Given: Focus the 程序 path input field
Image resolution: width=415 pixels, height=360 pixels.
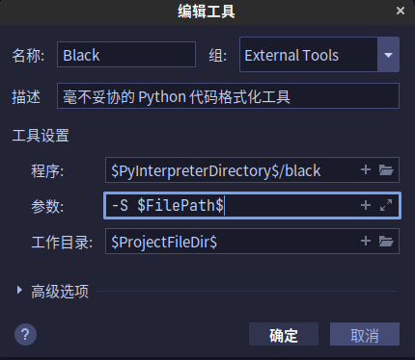Looking at the screenshot, I should 232,170.
